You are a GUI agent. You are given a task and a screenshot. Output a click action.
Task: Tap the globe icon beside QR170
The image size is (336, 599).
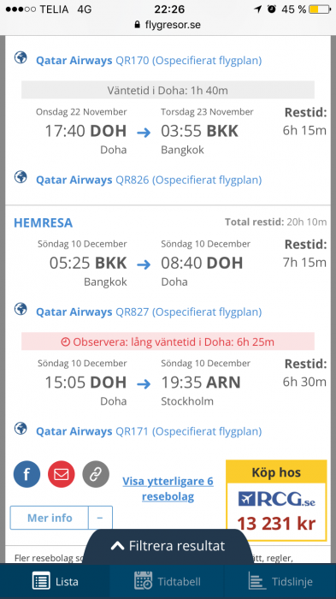coord(21,58)
